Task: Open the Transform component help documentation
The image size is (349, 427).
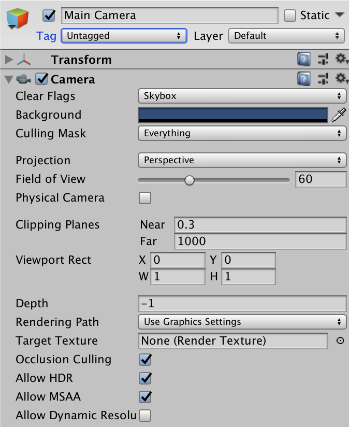Action: point(304,60)
